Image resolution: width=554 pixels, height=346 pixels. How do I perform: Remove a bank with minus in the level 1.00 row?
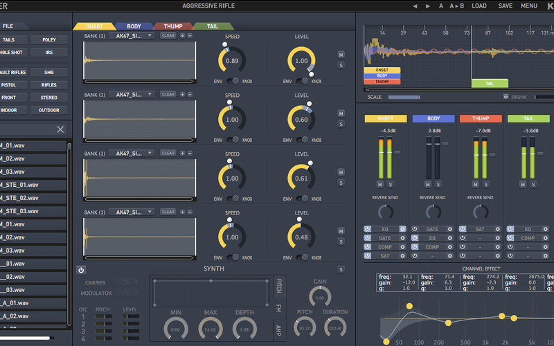pyautogui.click(x=190, y=36)
